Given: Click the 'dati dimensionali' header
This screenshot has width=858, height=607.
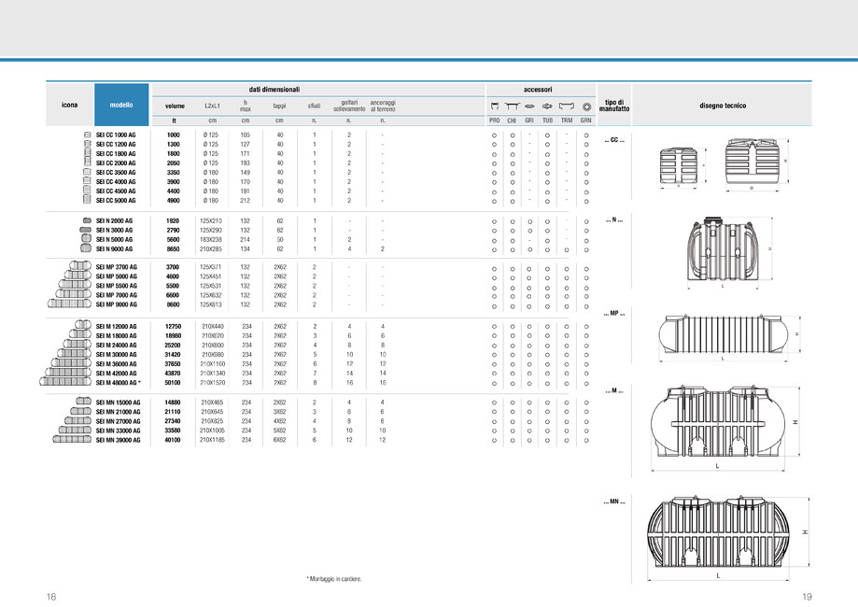Looking at the screenshot, I should coord(274,89).
